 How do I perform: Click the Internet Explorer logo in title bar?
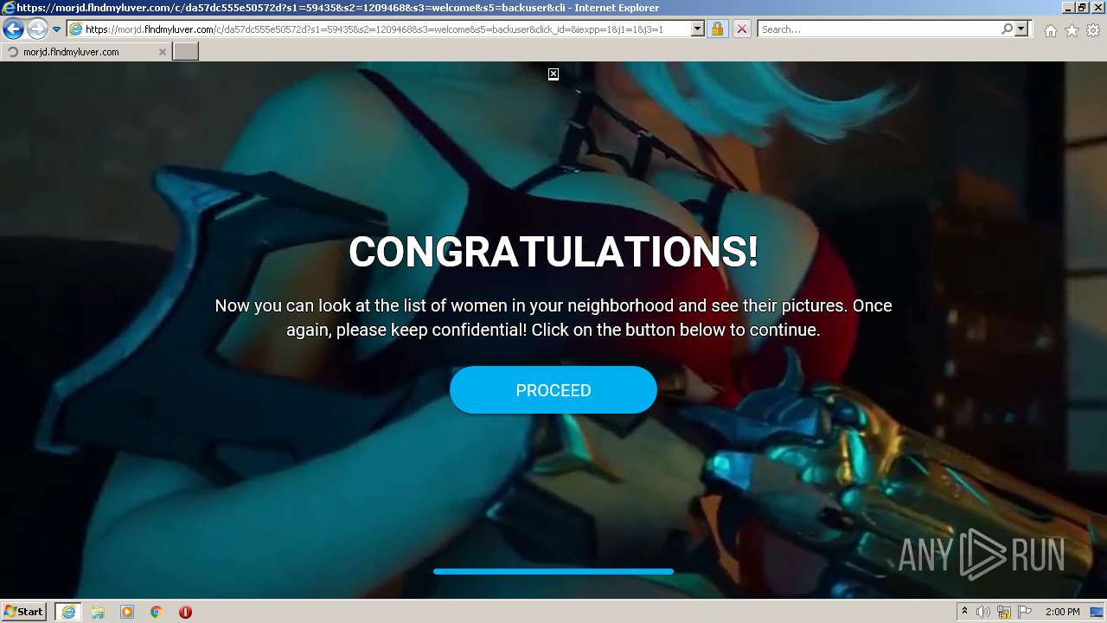click(x=8, y=8)
